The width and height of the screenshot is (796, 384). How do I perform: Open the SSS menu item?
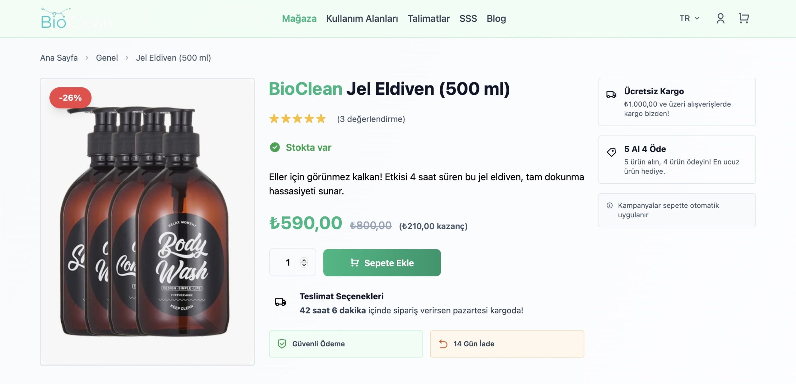(468, 18)
